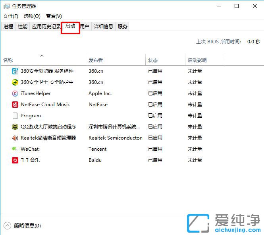The height and width of the screenshot is (235, 264).
Task: Collapse to 简略信息 using the arrow icon
Action: [7, 225]
